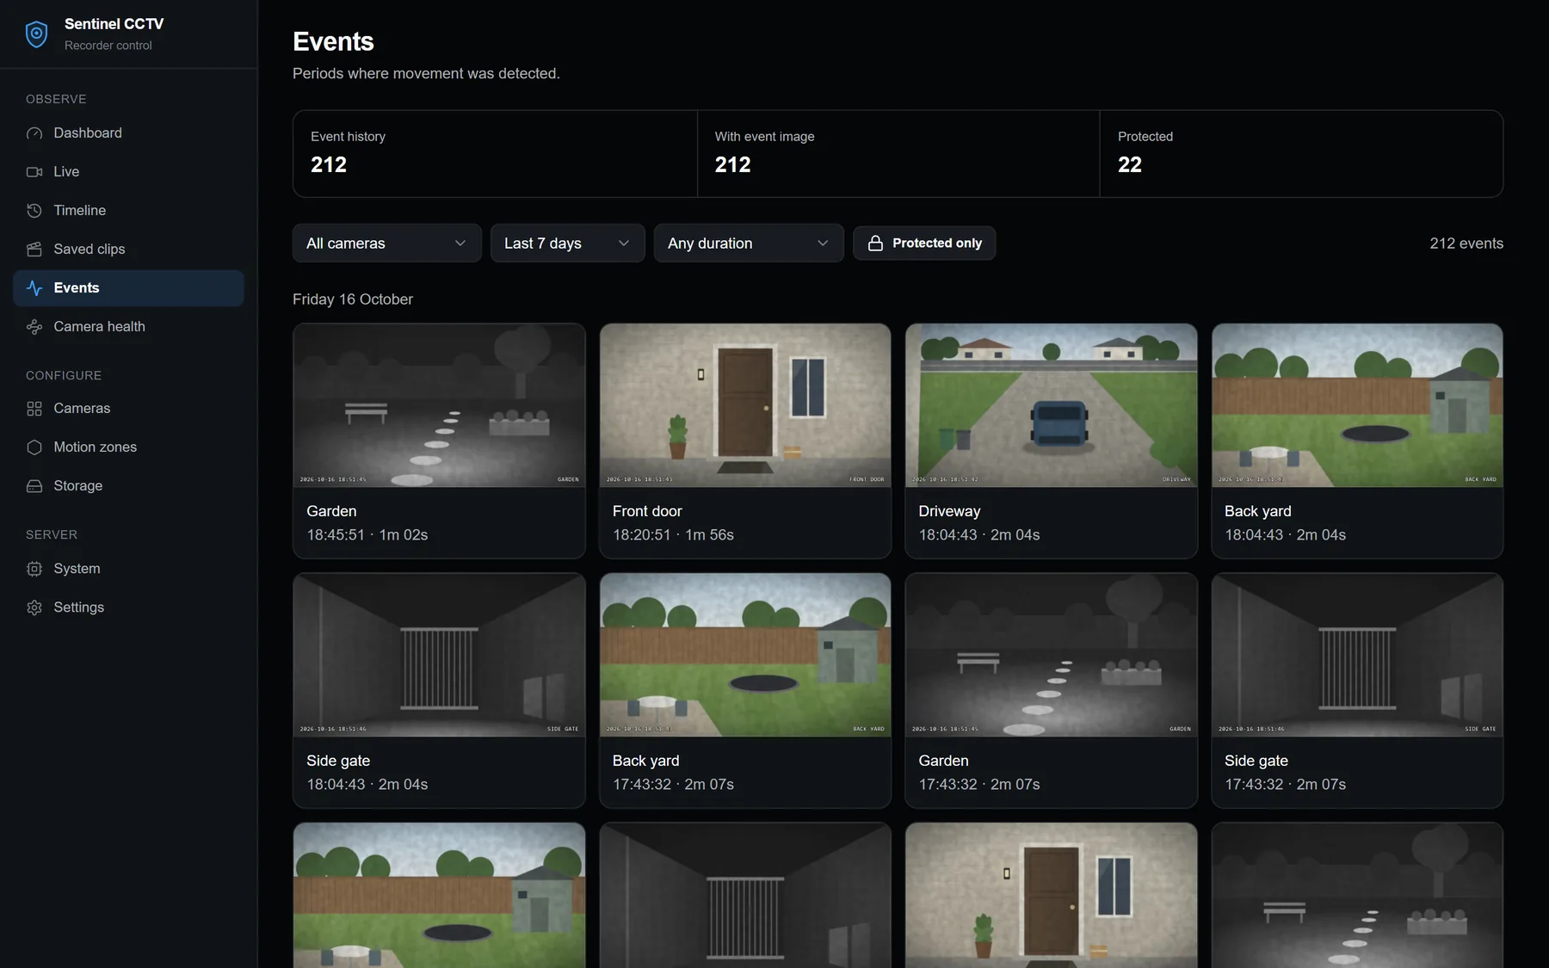The width and height of the screenshot is (1549, 968).
Task: Click the Camera health icon
Action: coord(34,327)
